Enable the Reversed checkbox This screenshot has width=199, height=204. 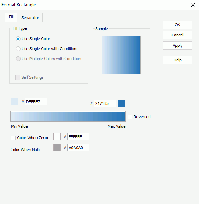click(139, 117)
